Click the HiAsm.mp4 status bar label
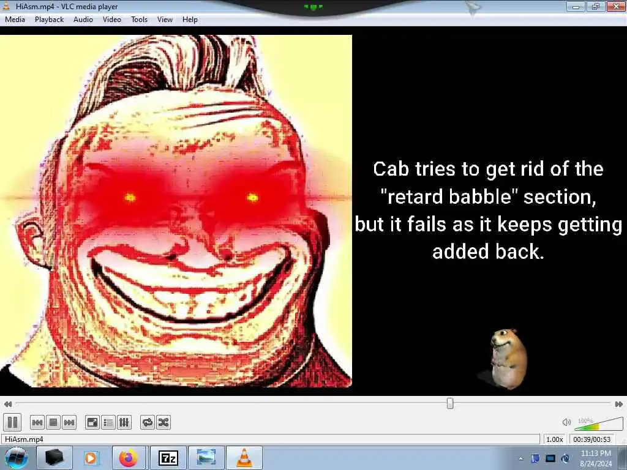This screenshot has width=627, height=470. click(24, 439)
